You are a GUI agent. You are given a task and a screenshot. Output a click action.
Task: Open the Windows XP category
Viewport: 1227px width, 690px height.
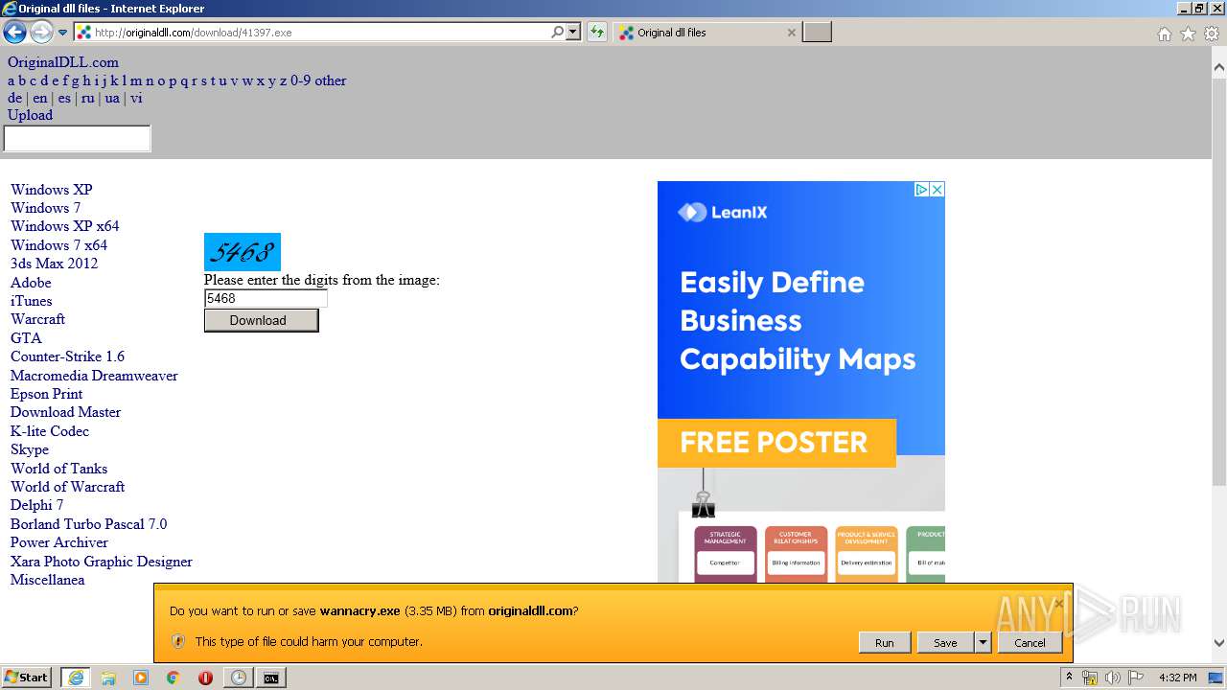pos(52,190)
